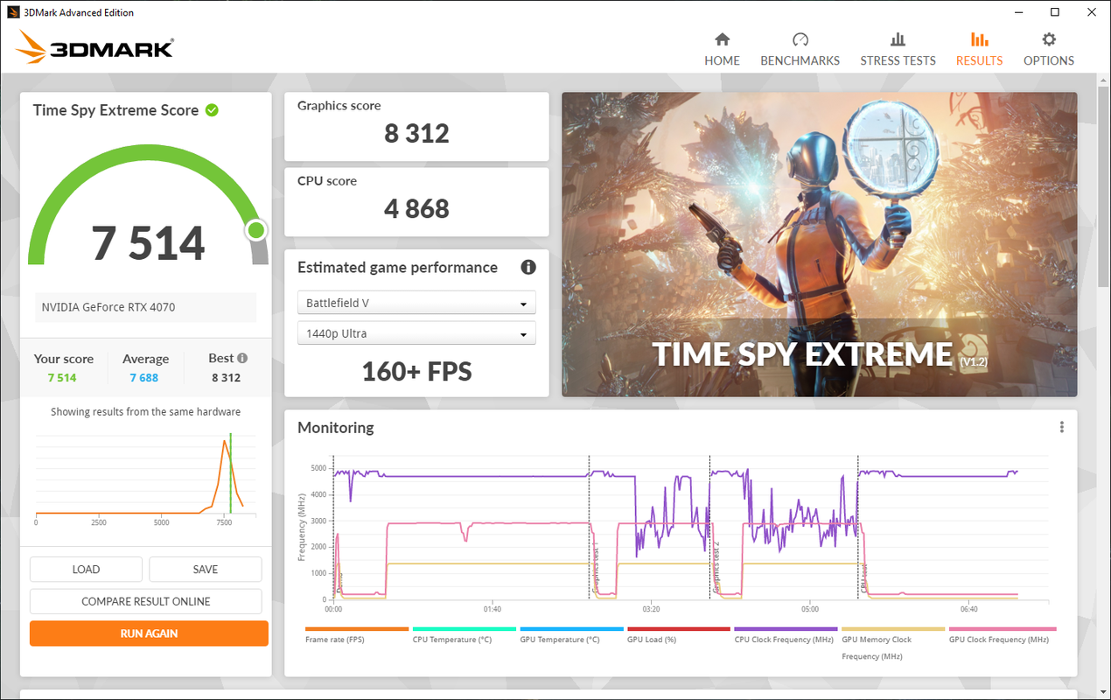Screen dimensions: 1111x700
Task: Minimize the 3DMark window
Action: point(1020,12)
